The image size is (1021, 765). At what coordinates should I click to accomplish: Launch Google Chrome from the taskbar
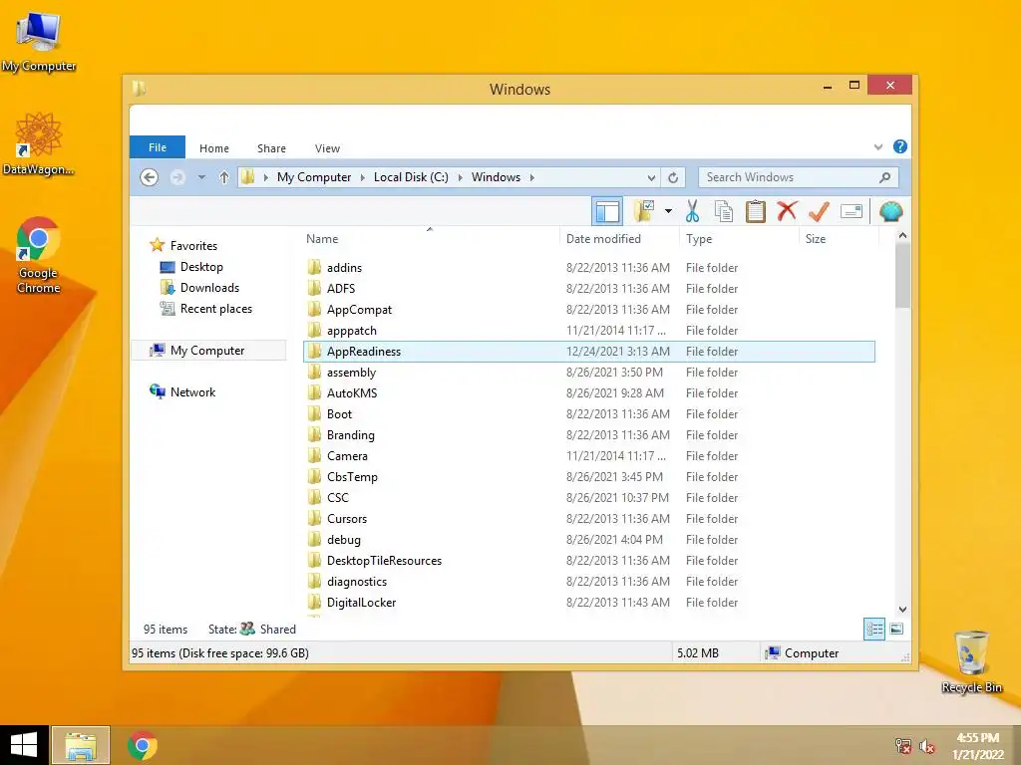142,745
